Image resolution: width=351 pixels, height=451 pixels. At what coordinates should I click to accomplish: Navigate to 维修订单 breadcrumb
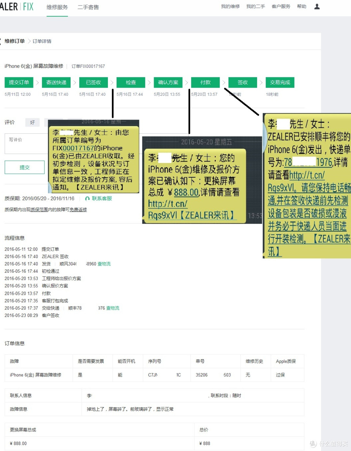(x=15, y=41)
